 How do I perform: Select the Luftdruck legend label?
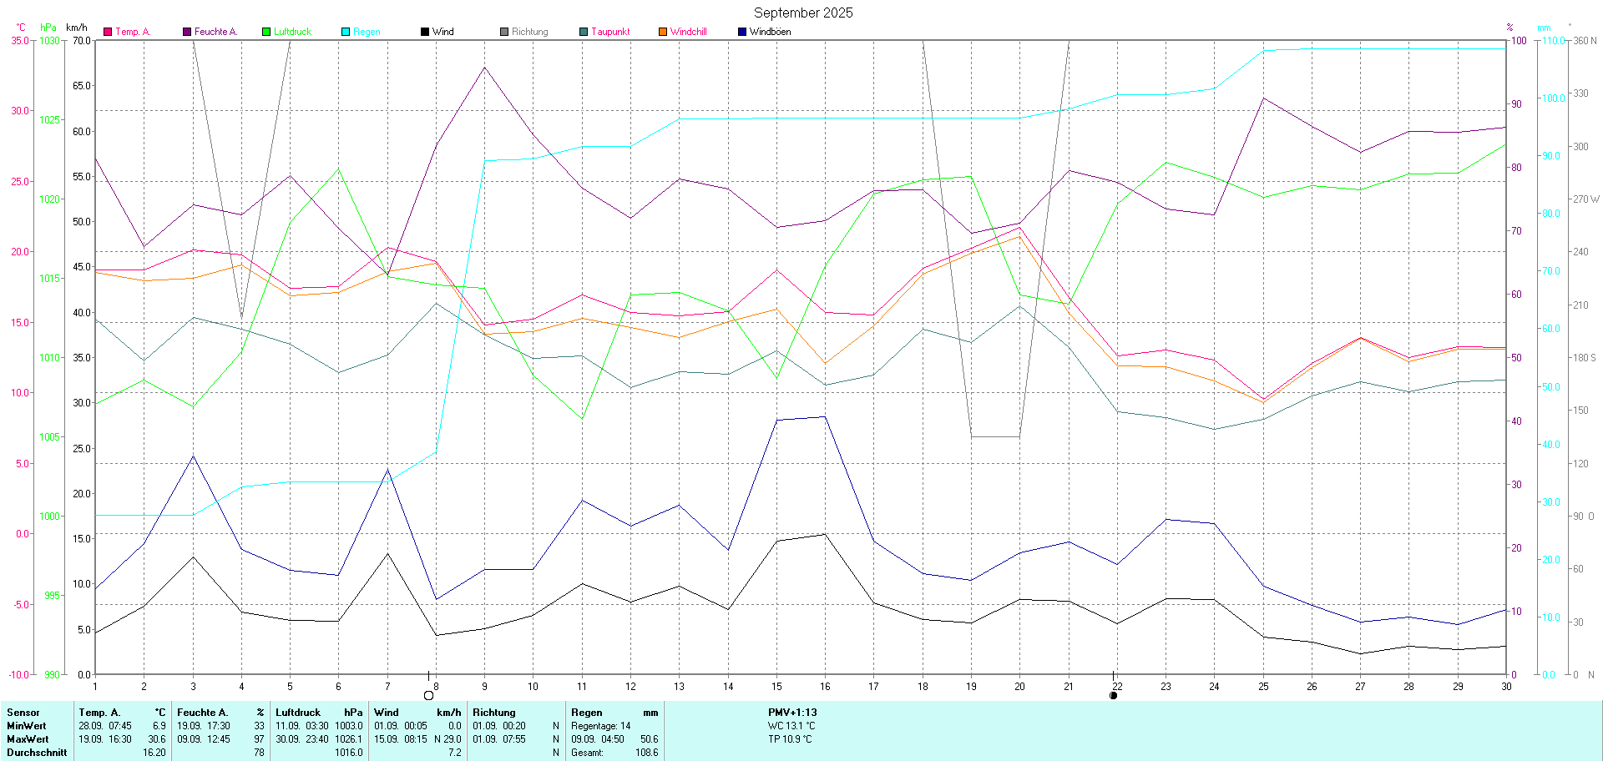click(292, 32)
